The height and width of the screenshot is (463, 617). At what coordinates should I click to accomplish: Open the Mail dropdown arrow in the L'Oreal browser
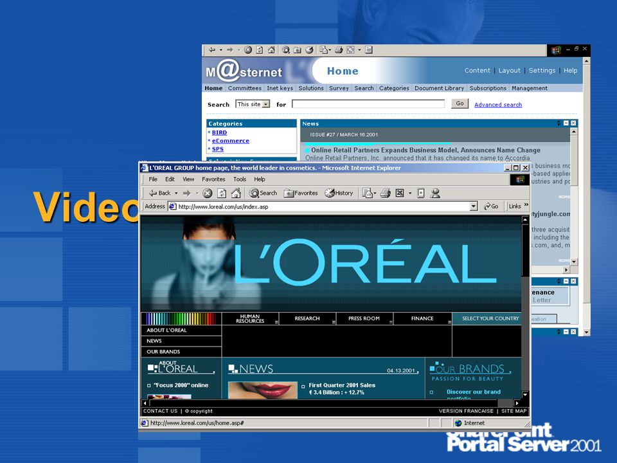click(375, 193)
